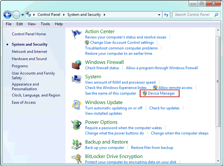Click View installed updates
223x166 pixels.
tap(103, 113)
